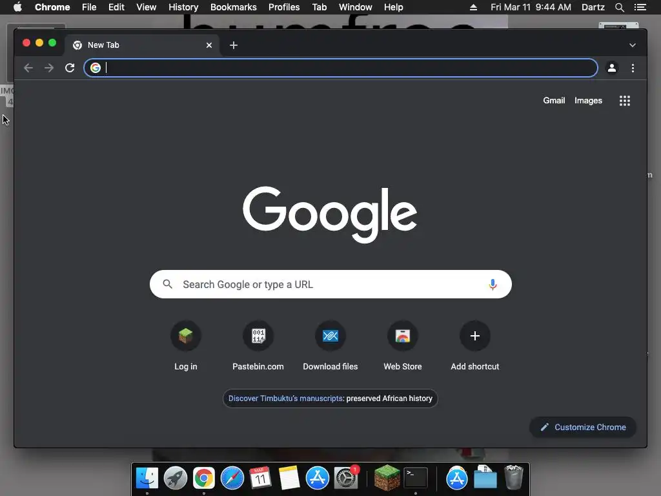Click Customize Chrome button
Viewport: 661px width, 496px height.
point(583,427)
